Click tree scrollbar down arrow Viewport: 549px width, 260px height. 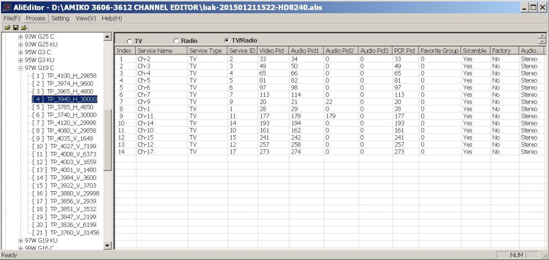click(107, 246)
